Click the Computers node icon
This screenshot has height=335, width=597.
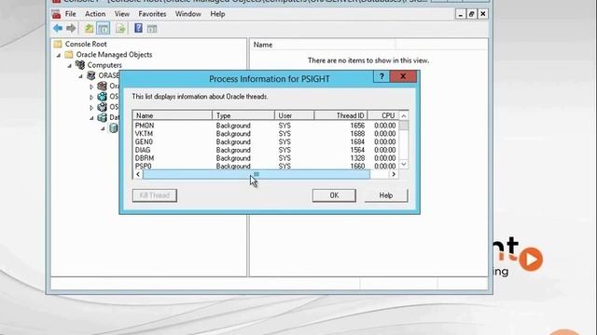(x=80, y=65)
